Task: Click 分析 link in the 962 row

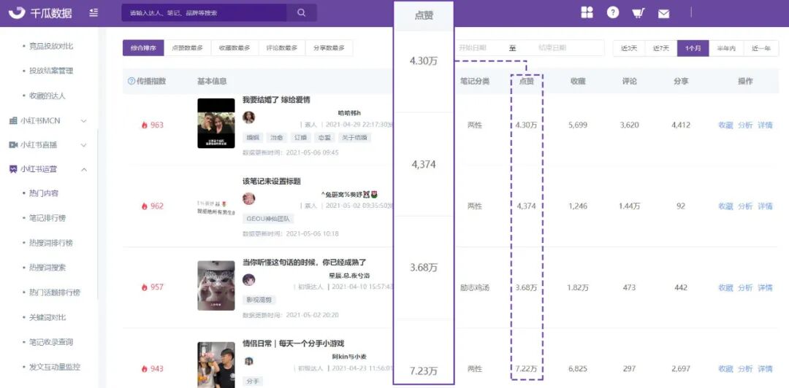Action: coord(745,206)
